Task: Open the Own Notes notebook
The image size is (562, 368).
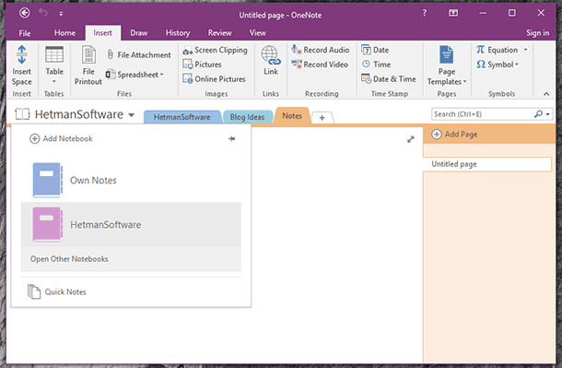Action: [x=131, y=181]
